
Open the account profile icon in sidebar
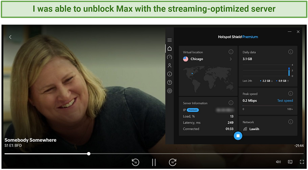pyautogui.click(x=170, y=65)
